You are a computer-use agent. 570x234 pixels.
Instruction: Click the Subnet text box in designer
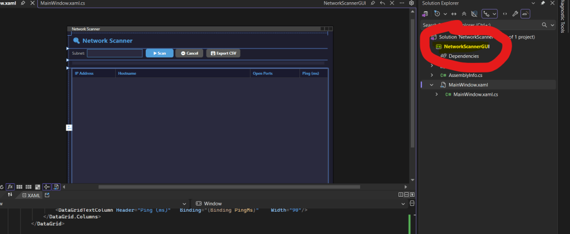(x=114, y=53)
